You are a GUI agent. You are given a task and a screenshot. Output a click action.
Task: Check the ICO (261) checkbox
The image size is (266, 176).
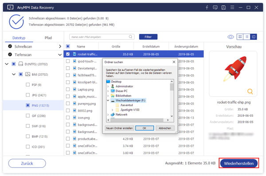click(x=27, y=146)
